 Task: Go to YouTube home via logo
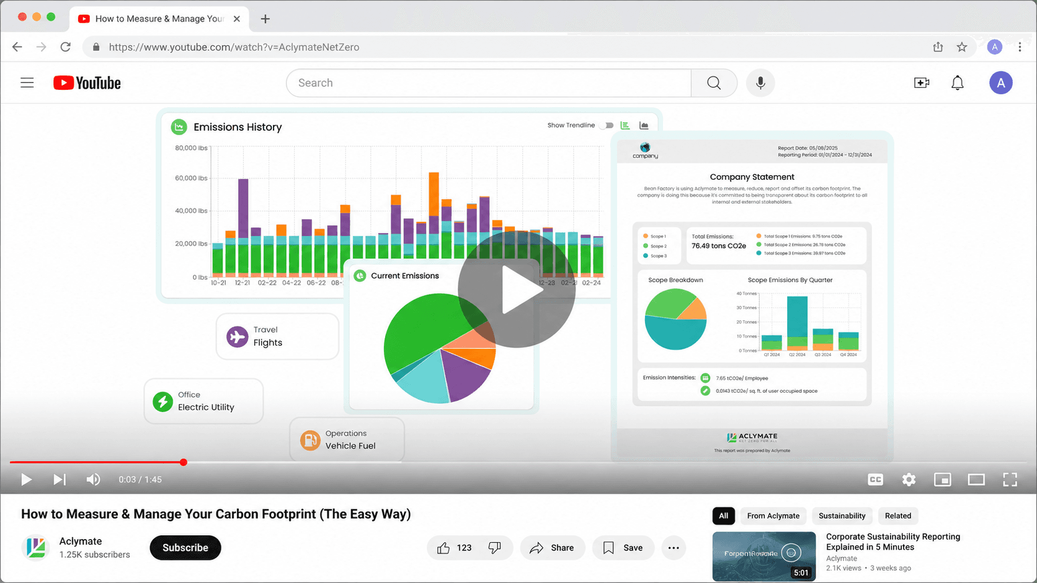pos(87,83)
